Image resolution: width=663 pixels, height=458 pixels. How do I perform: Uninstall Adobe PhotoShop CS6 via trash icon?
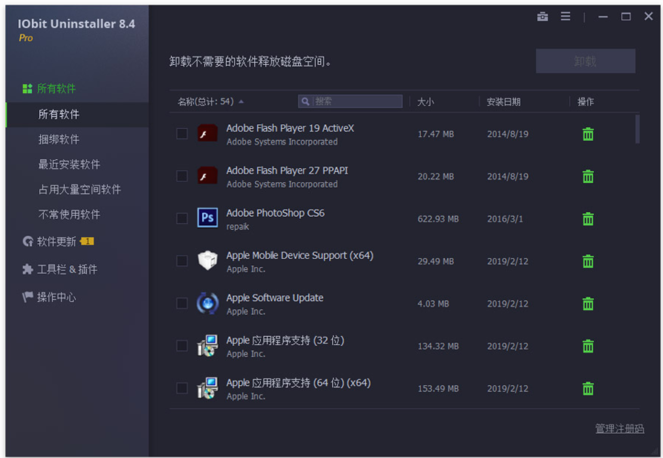point(588,219)
